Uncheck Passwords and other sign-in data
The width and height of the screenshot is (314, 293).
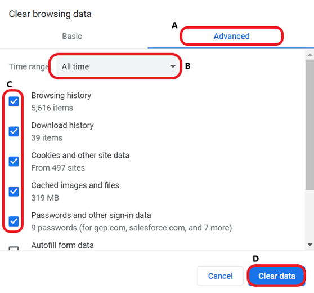click(14, 221)
